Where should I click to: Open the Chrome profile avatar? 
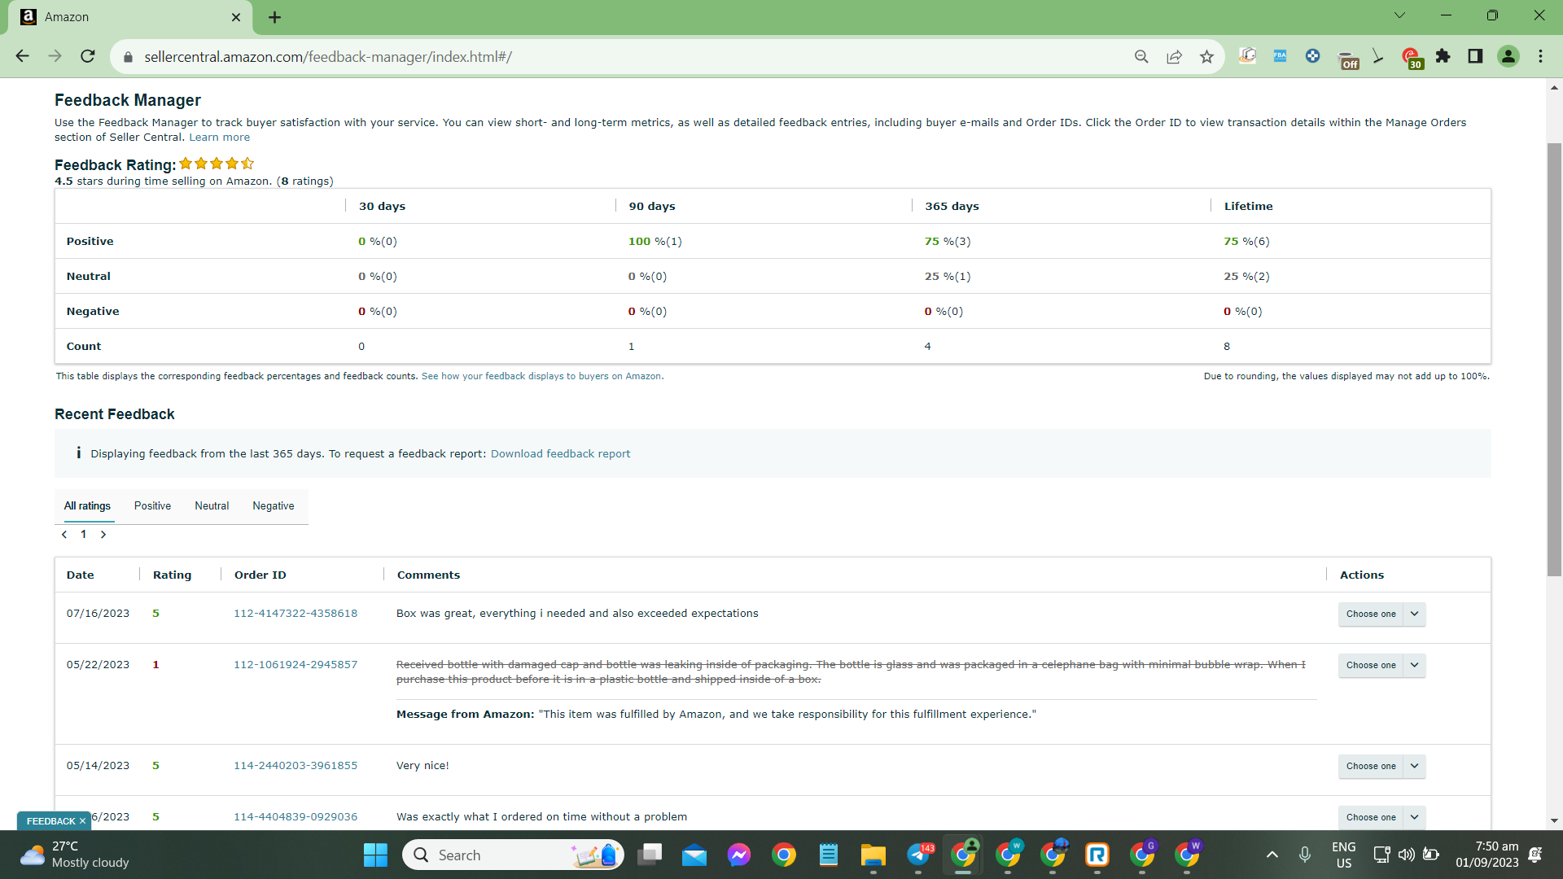coord(1508,56)
